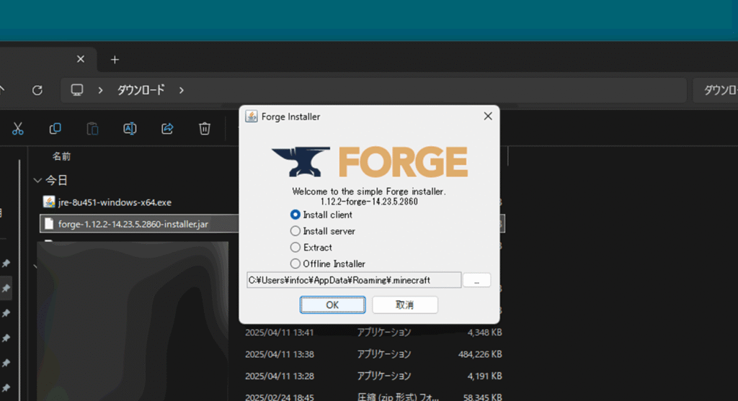Sort by the 名前 column header
Viewport: 738px width, 401px height.
click(x=61, y=156)
